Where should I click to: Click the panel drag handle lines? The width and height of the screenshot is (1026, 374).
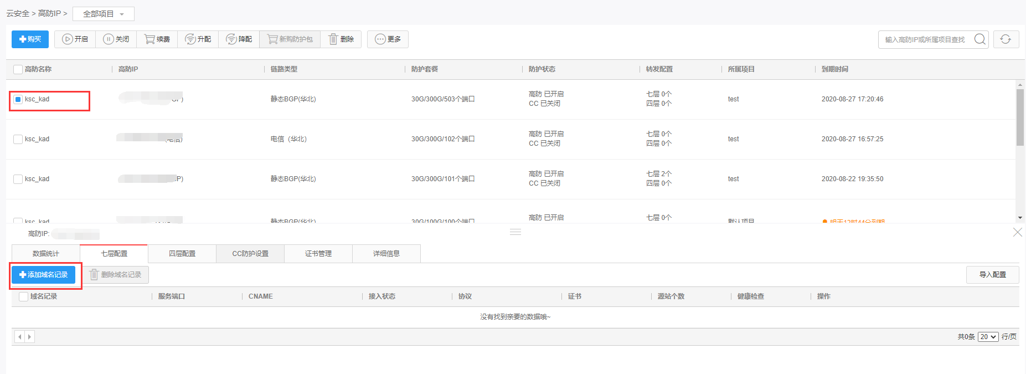click(x=515, y=232)
